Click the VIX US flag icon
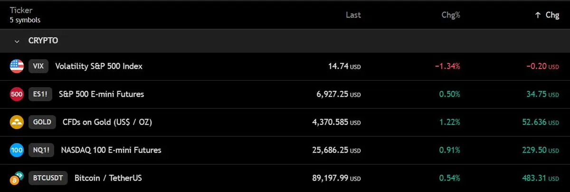Screen dimensions: 570x192 tap(17, 66)
